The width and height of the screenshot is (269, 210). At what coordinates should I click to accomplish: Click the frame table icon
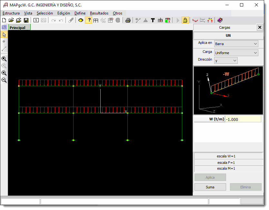coord(96,20)
